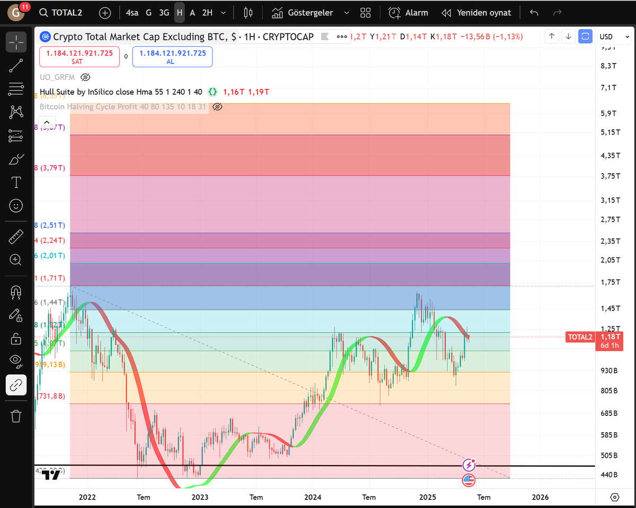This screenshot has height=508, width=636.
Task: Open the Fibonacci and Gann tools
Action: [x=16, y=89]
